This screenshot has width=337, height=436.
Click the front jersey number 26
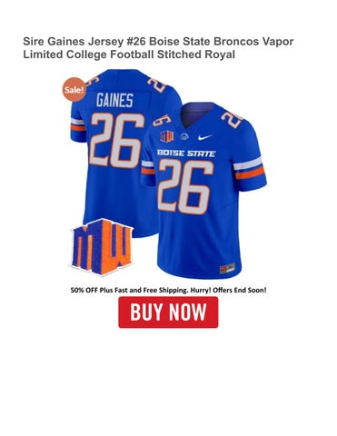coord(185,187)
